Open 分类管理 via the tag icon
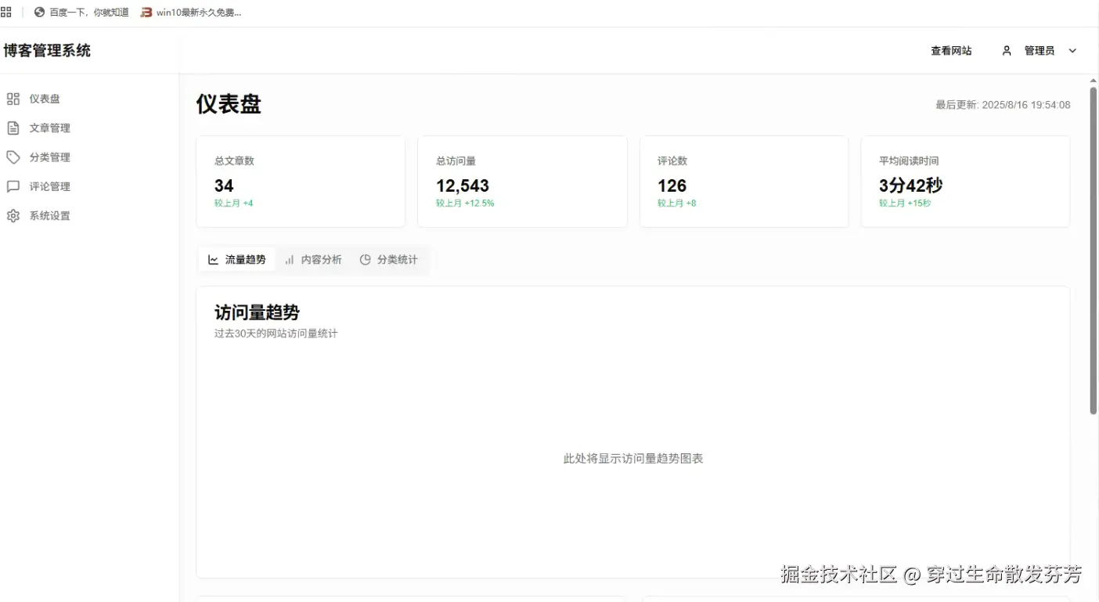This screenshot has height=602, width=1099. point(13,157)
